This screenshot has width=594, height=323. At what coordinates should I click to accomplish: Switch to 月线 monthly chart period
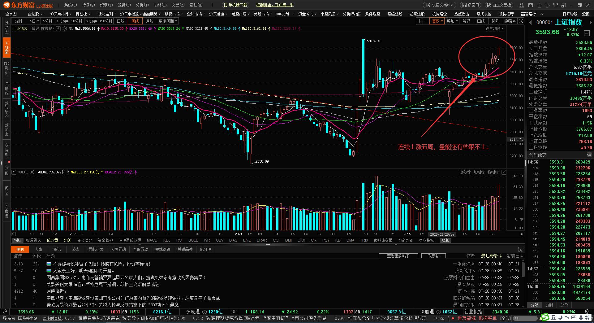click(149, 21)
